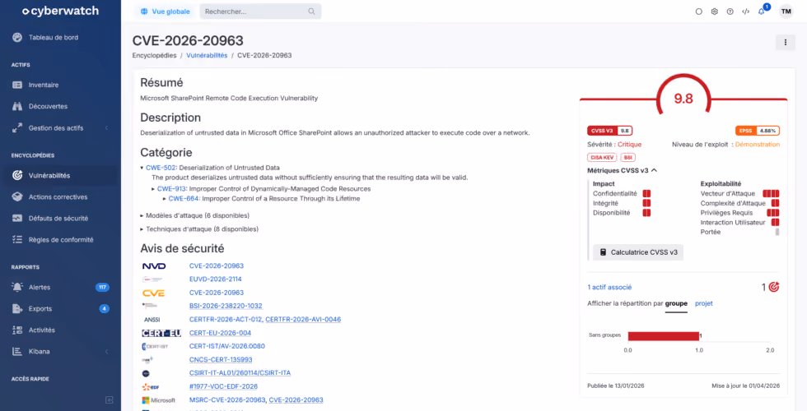The height and width of the screenshot is (411, 807).
Task: Follow the Vulnérabilités breadcrumb link
Action: [207, 55]
